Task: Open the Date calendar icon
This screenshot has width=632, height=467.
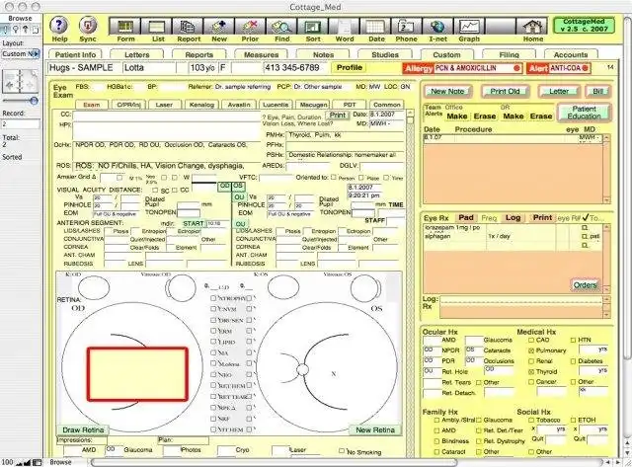Action: [x=375, y=27]
